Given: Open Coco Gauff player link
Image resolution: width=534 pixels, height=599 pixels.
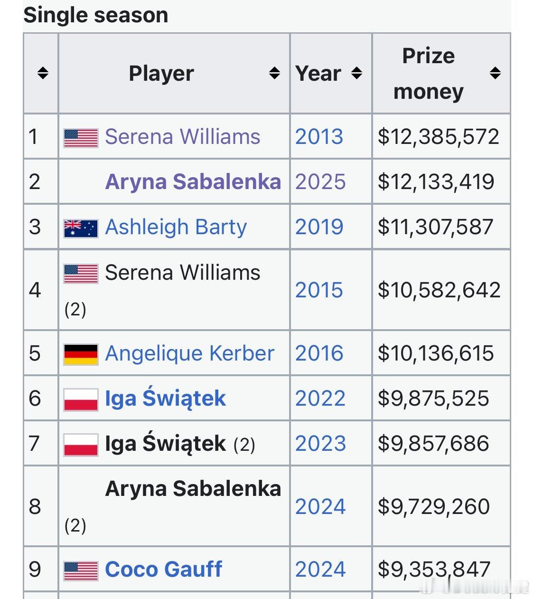Looking at the screenshot, I should point(164,569).
